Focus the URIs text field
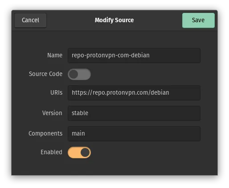The image size is (229, 188). (134, 93)
